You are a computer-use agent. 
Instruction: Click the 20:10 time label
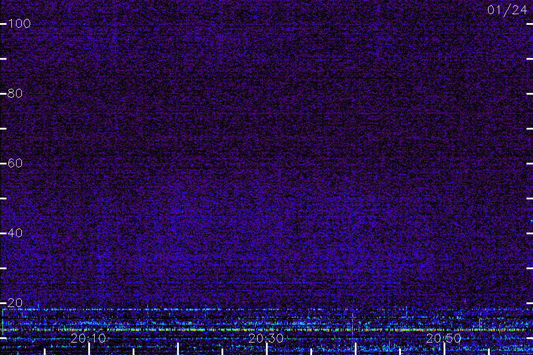coord(88,338)
